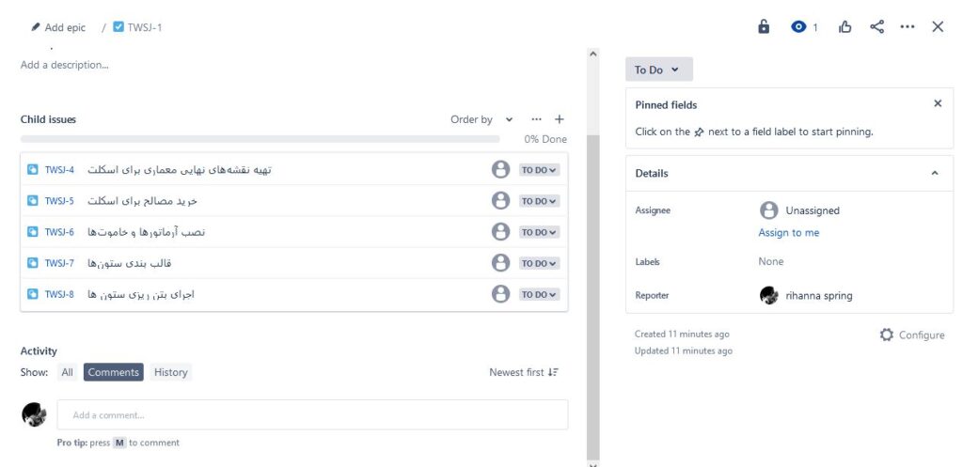Open the share icon

pos(877,27)
